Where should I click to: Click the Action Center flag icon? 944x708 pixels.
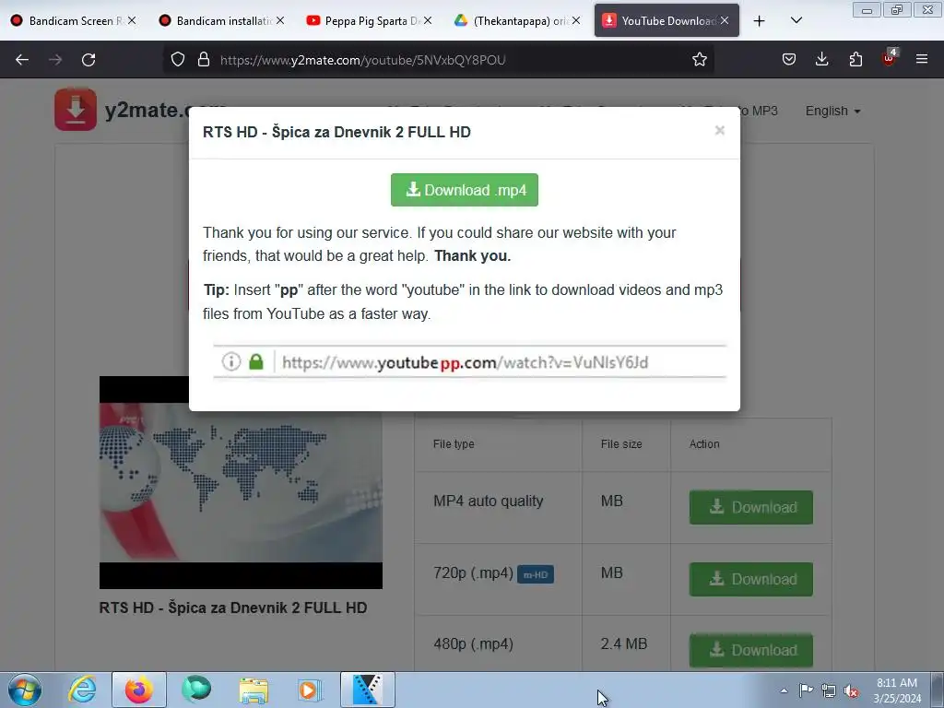[x=806, y=690]
